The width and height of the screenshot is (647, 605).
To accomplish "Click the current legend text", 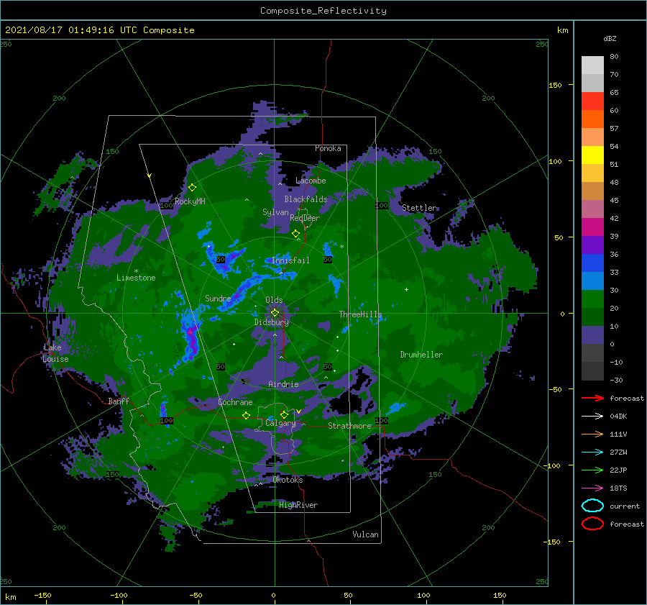I will click(625, 506).
